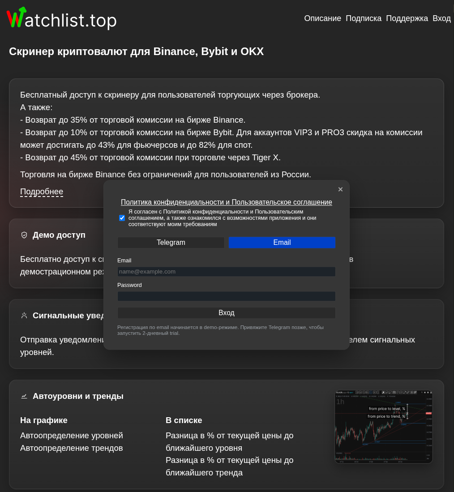Image resolution: width=454 pixels, height=492 pixels.
Task: Click Вход in the top navigation
Action: coord(441,18)
